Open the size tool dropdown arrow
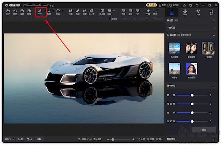This screenshot has height=145, width=221. [x=45, y=11]
